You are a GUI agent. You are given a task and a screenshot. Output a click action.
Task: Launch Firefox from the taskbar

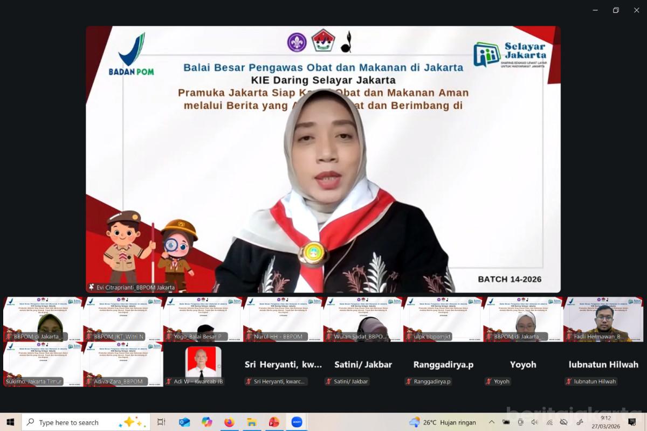coord(229,422)
